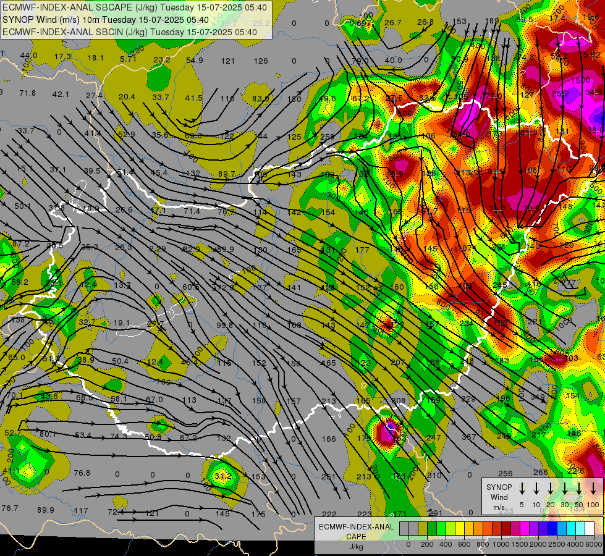Click the 4000 tick label on CAPE legend
The width and height of the screenshot is (605, 556).
575,544
